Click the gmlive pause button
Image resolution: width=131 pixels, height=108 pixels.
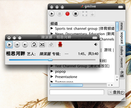click(60, 14)
